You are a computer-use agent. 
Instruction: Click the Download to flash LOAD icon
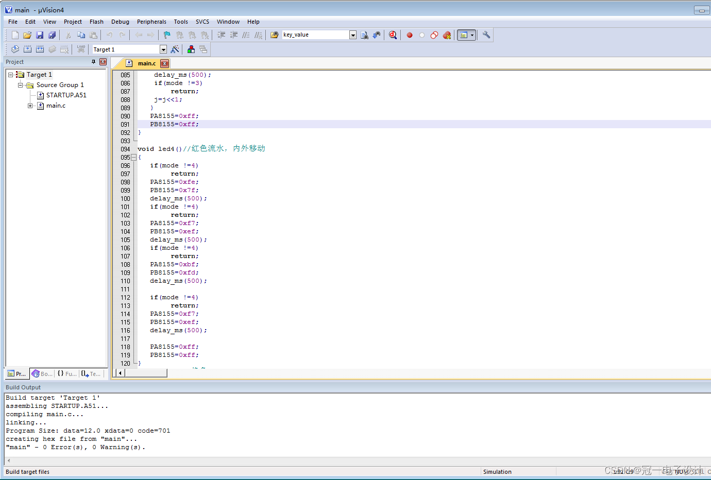click(81, 49)
